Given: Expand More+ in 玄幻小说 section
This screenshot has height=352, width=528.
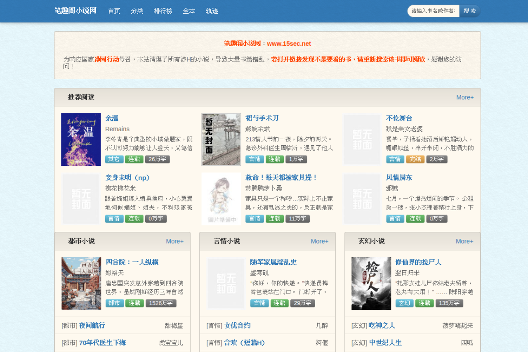Looking at the screenshot, I should pos(464,241).
